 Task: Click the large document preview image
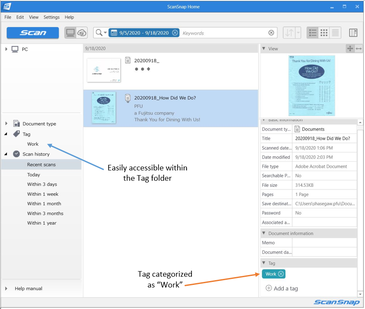tap(312, 86)
